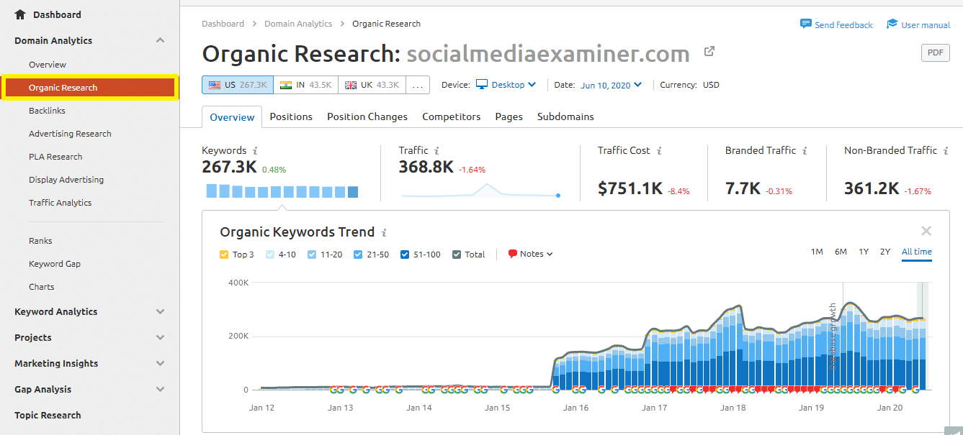This screenshot has height=435, width=963.
Task: Switch to the Pages tab
Action: click(509, 116)
